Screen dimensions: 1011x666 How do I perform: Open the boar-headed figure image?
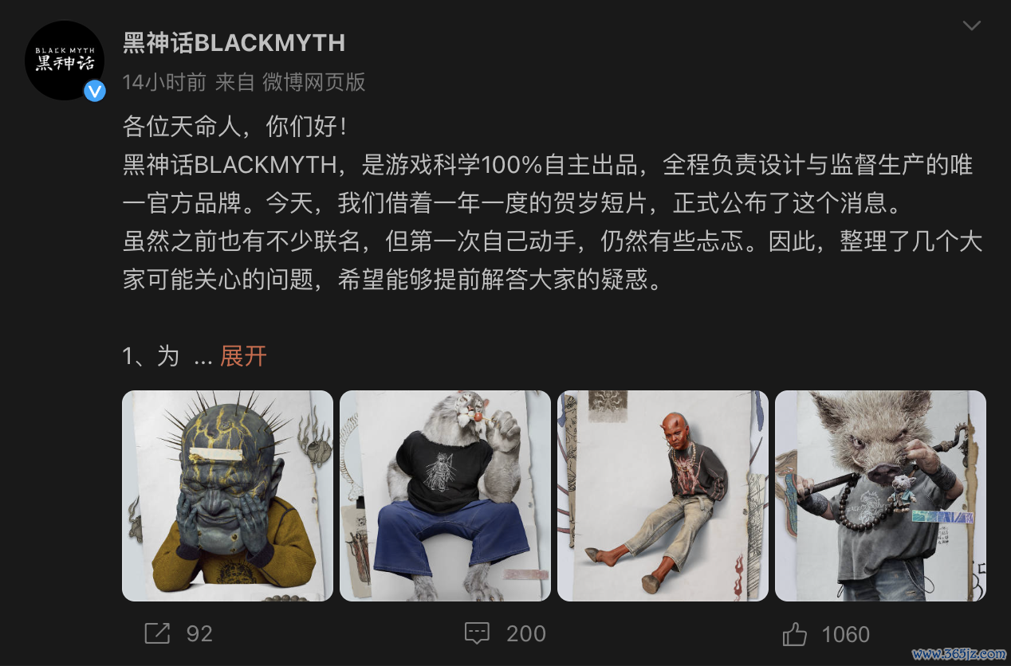[x=880, y=496]
